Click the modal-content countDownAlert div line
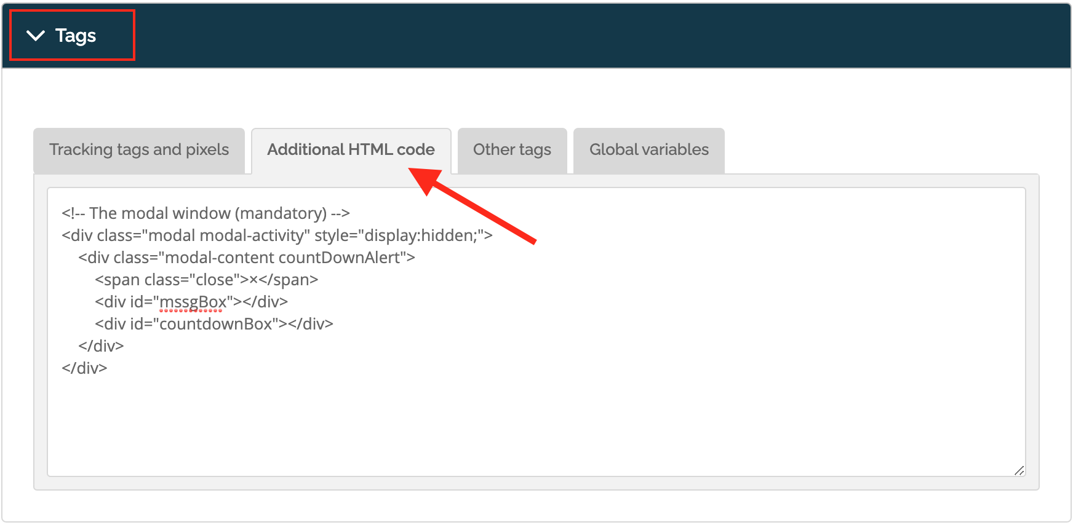Image resolution: width=1073 pixels, height=525 pixels. click(x=246, y=258)
